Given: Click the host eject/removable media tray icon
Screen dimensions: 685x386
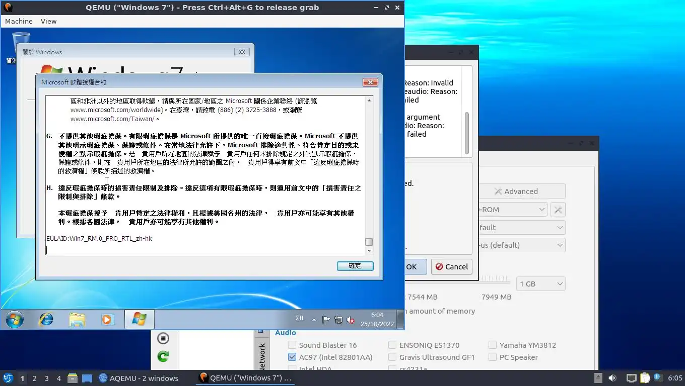Looking at the screenshot, I should point(598,378).
